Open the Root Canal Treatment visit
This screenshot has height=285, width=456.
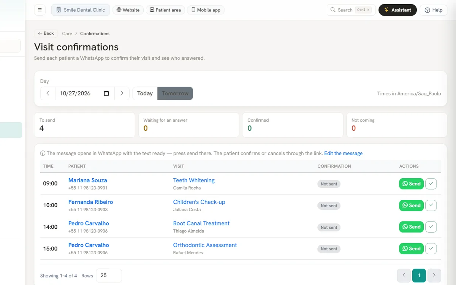click(x=201, y=223)
